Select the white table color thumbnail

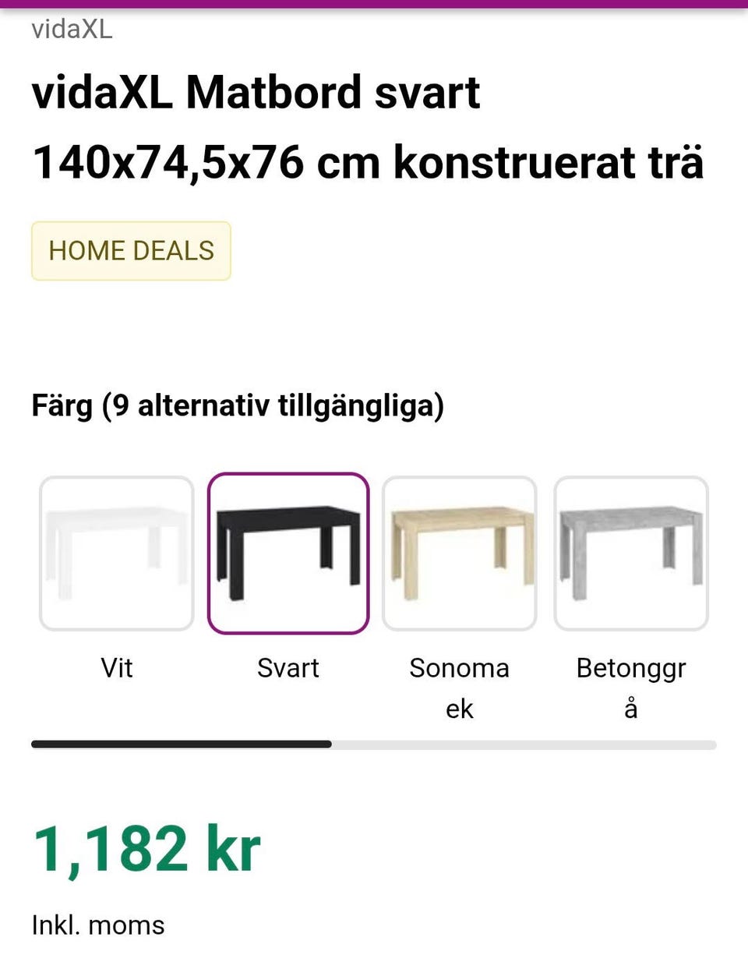coord(117,553)
